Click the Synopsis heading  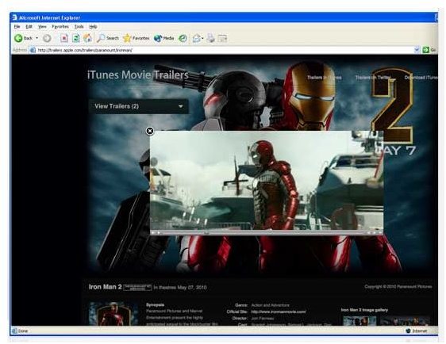(155, 305)
